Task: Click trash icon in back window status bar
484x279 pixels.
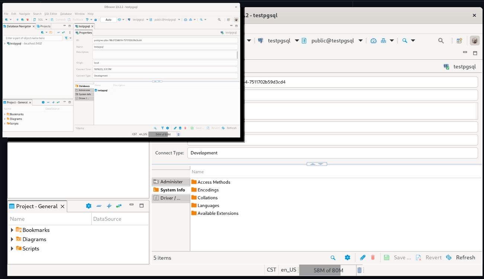Action: pos(359,270)
